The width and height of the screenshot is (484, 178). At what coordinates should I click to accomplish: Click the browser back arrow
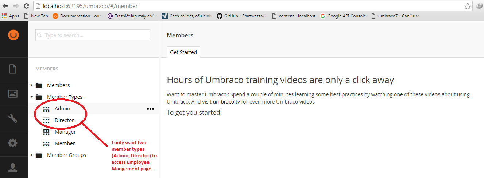pos(5,6)
